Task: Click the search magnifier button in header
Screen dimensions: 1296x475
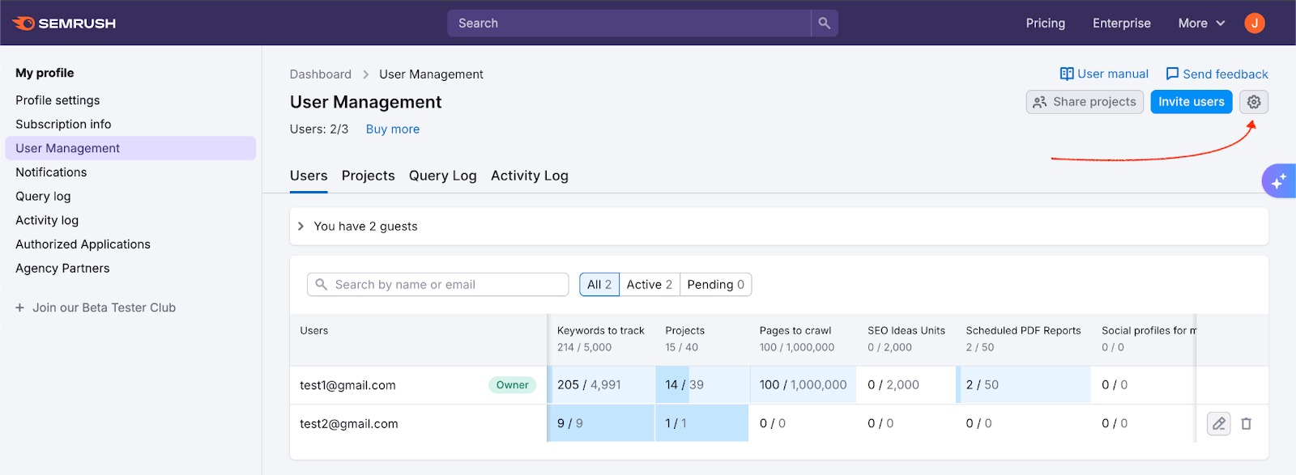Action: coord(824,23)
